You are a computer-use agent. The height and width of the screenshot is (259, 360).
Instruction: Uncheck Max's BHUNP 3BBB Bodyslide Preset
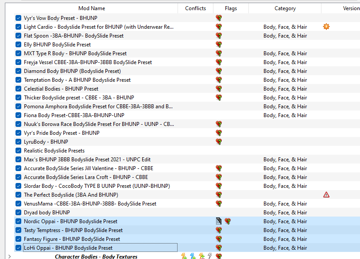coord(18,160)
